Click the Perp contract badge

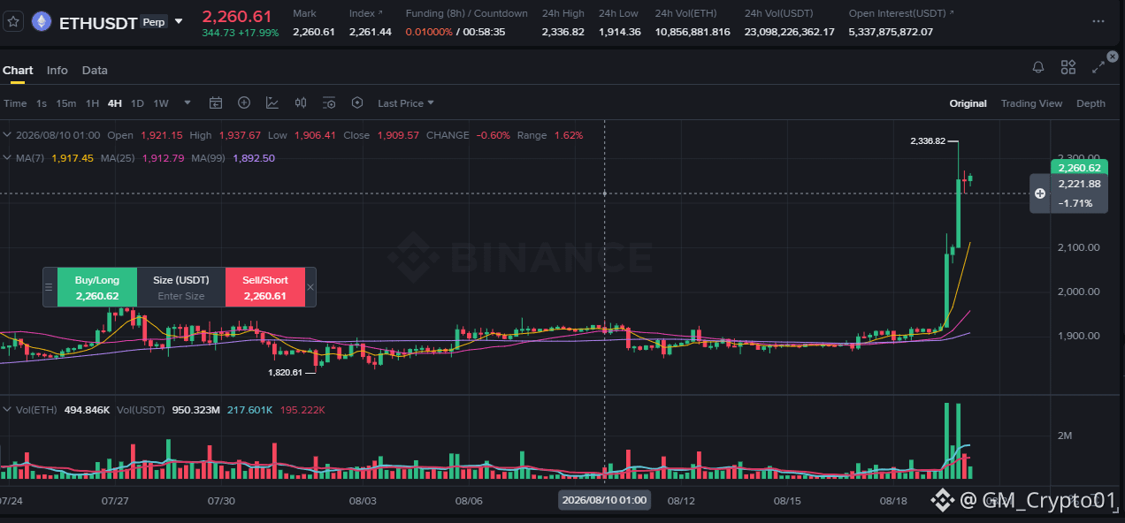(153, 21)
